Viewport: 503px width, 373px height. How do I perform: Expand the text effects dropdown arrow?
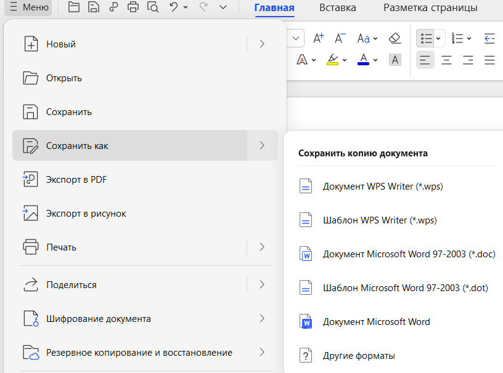314,60
